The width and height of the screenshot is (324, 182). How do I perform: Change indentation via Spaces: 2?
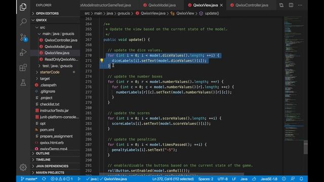pyautogui.click(x=206, y=179)
